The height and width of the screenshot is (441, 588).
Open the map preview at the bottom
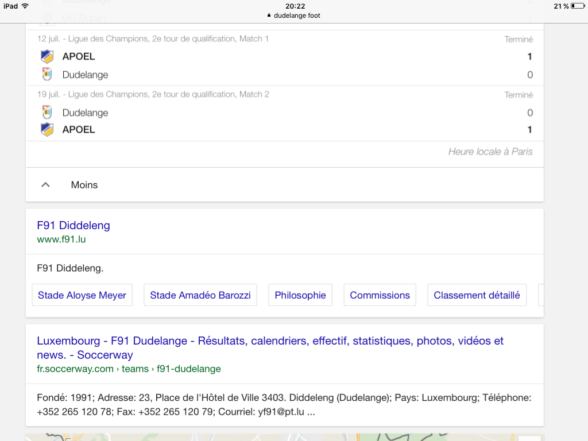tap(284, 437)
